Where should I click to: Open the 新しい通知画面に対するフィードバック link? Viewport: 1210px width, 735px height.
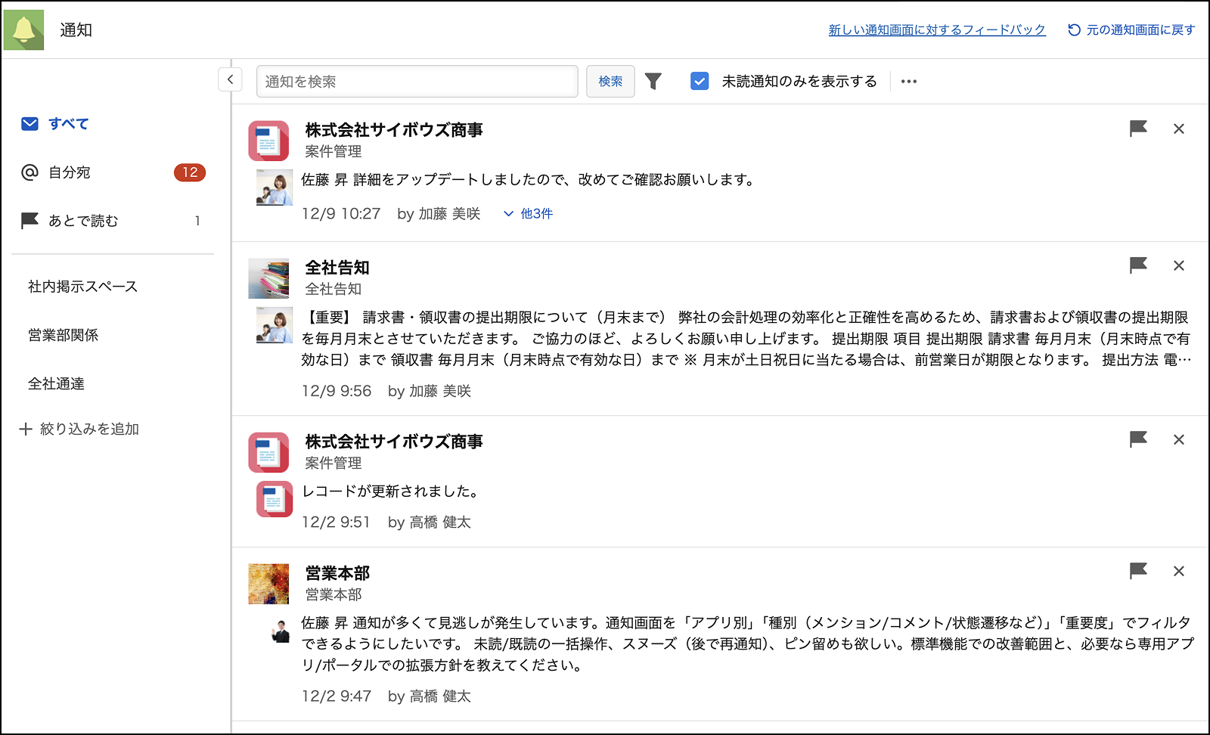pos(937,29)
